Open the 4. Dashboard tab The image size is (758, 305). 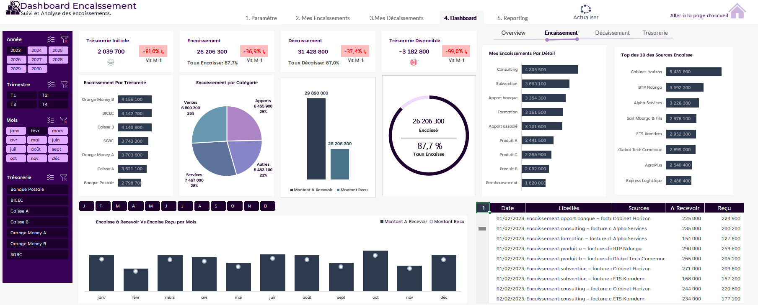pos(460,18)
